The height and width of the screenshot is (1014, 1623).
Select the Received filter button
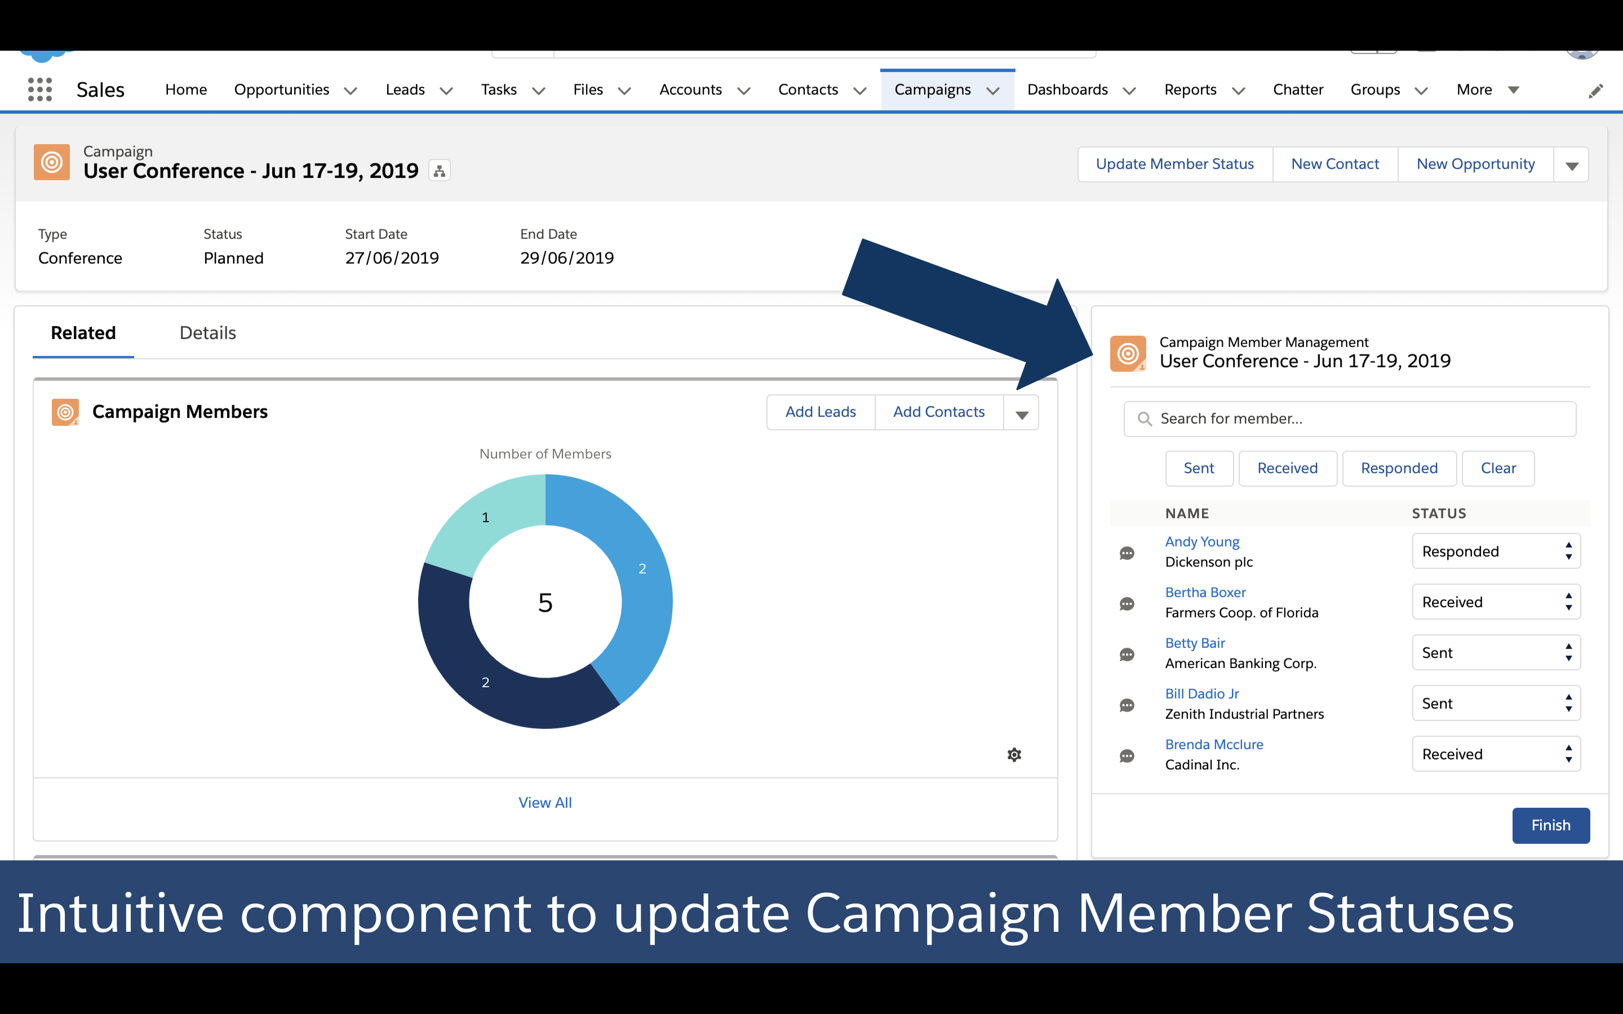(x=1288, y=467)
